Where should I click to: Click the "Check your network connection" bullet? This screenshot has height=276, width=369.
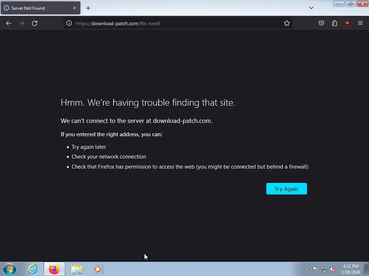click(x=109, y=157)
